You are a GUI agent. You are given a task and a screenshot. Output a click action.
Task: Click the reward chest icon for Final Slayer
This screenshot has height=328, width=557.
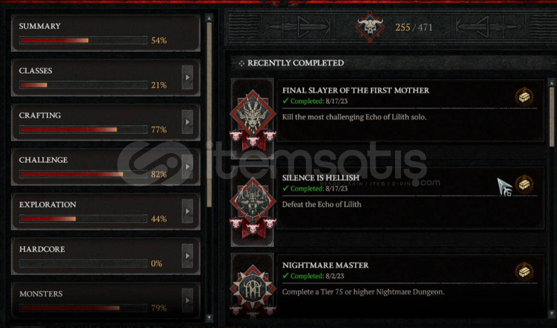[524, 96]
